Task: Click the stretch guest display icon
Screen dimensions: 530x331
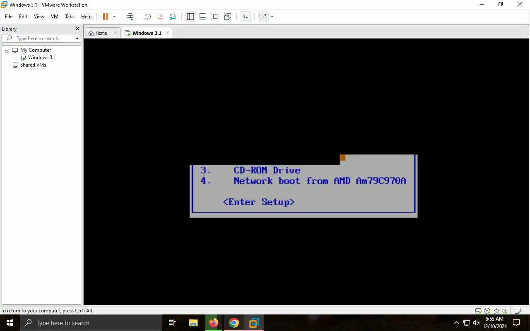Action: (x=263, y=17)
